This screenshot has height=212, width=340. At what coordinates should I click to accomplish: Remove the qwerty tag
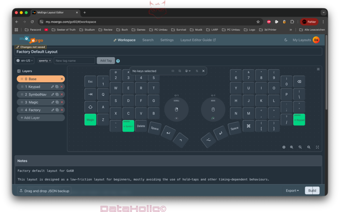(50, 61)
